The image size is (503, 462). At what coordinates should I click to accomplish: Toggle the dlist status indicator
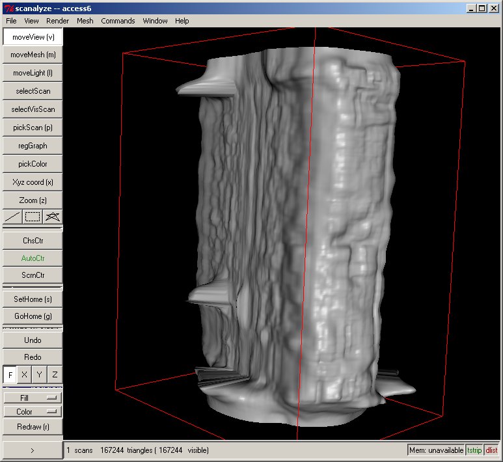[491, 450]
